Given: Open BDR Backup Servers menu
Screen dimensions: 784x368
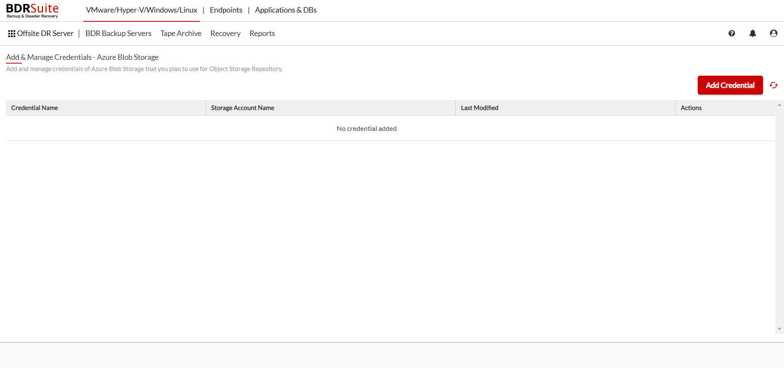Looking at the screenshot, I should click(x=119, y=33).
